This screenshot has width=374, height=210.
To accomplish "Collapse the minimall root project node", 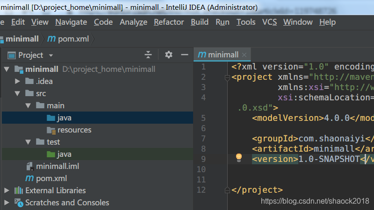I will 7,69.
